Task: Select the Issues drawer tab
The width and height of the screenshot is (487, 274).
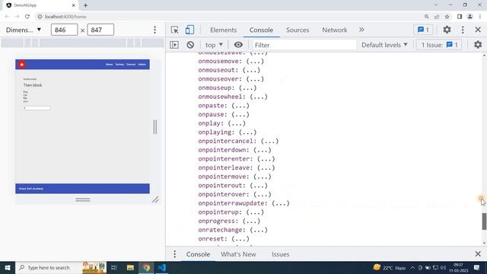Action: click(281, 254)
